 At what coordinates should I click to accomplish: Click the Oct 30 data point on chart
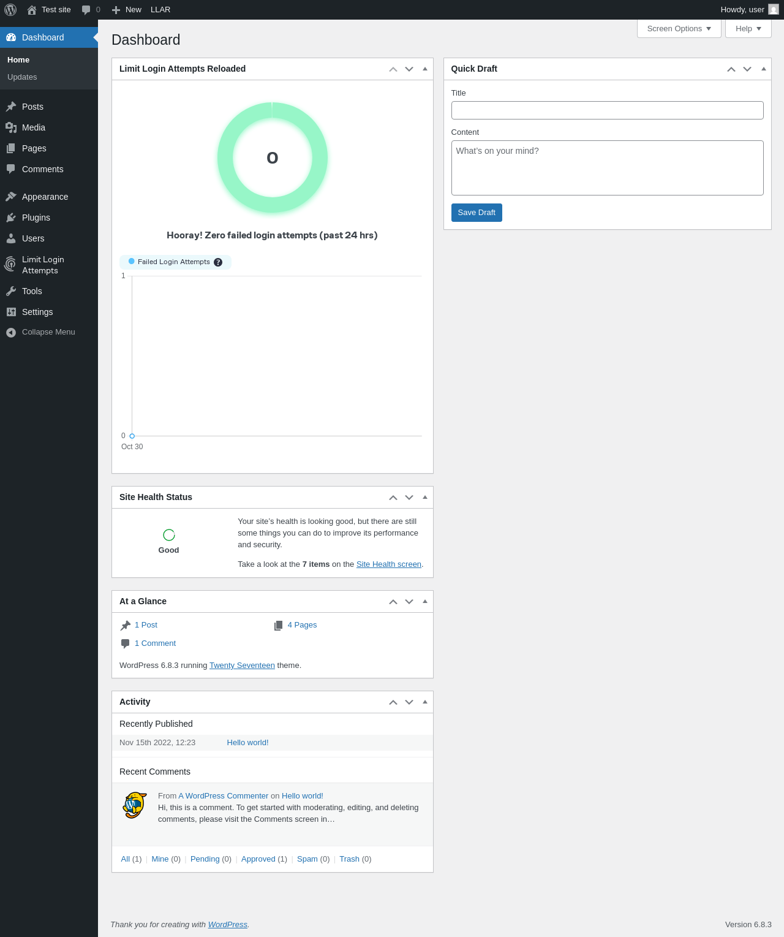tap(132, 436)
